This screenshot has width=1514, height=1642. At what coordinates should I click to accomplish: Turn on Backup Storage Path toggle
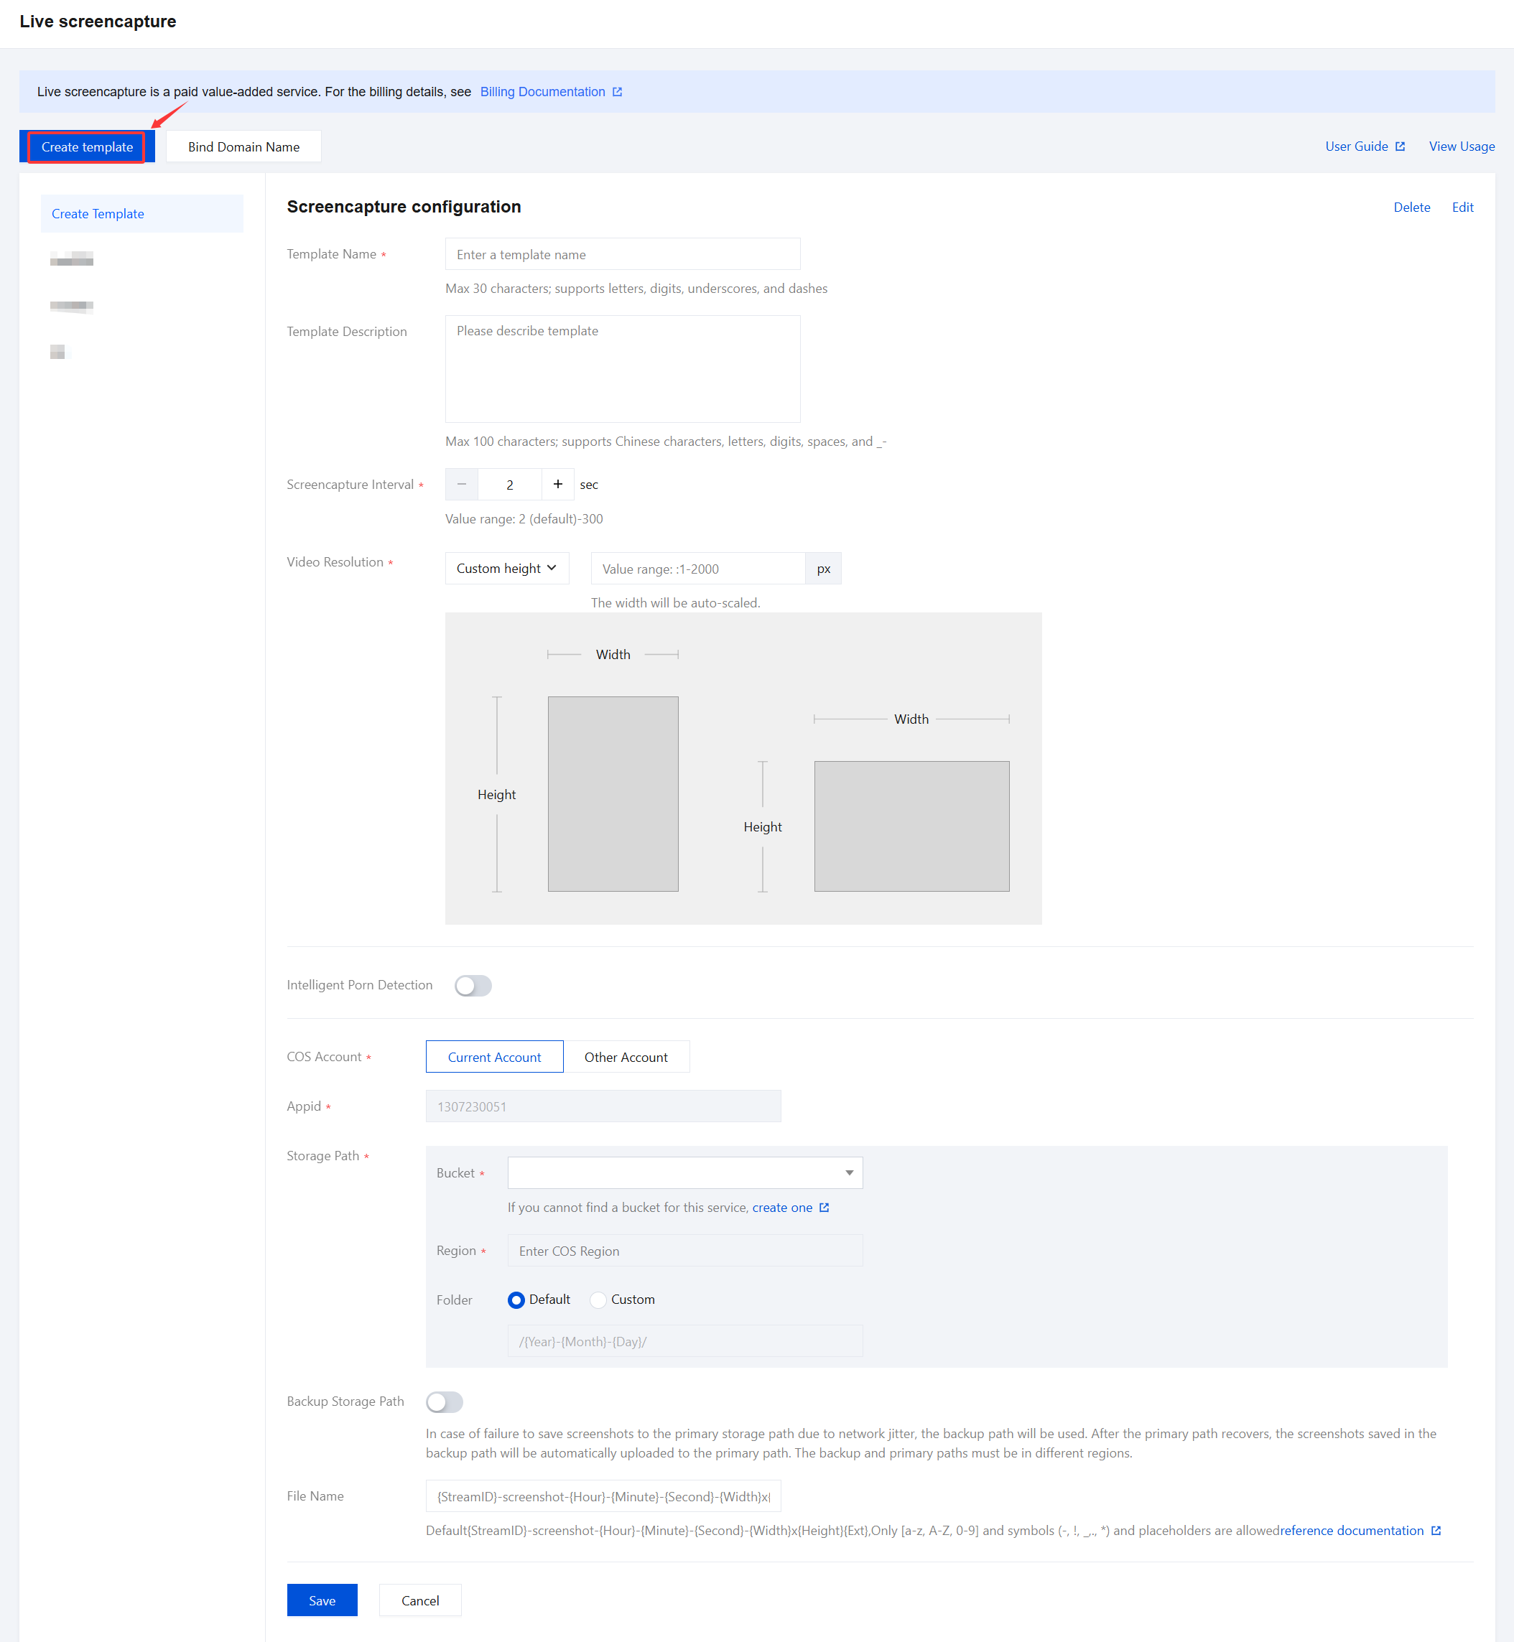pos(445,1401)
